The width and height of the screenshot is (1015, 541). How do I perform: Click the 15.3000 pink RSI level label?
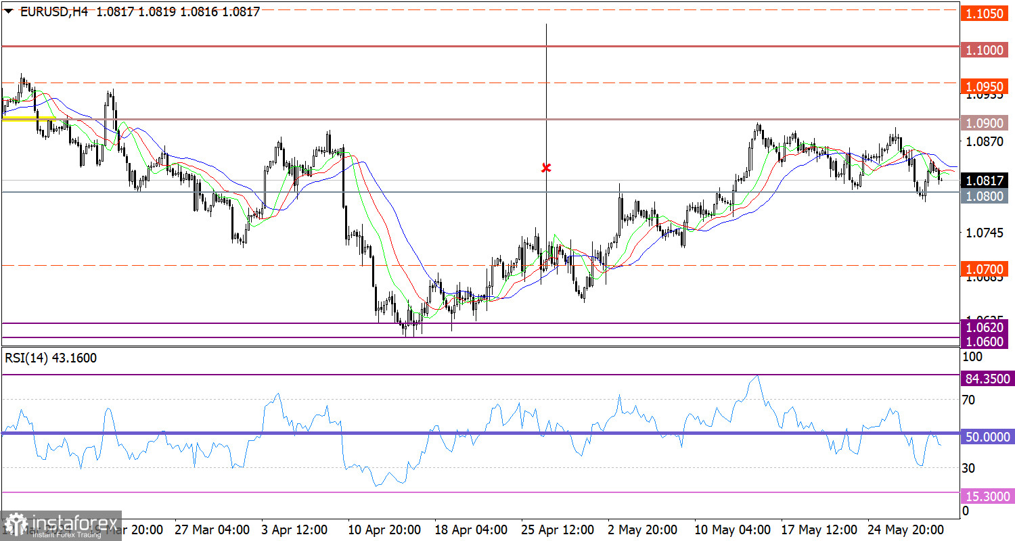(987, 496)
